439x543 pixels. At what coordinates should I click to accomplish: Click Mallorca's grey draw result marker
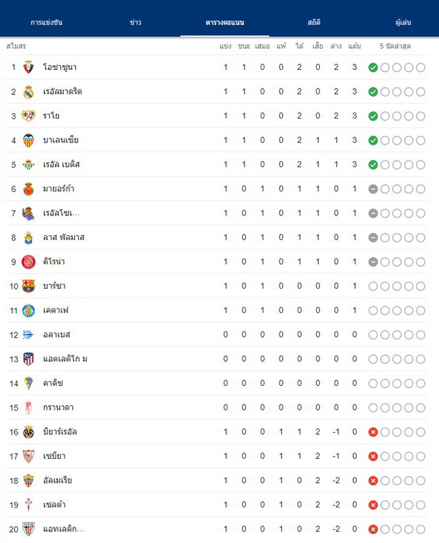[373, 189]
